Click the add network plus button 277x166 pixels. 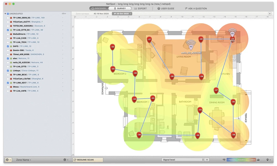pyautogui.click(x=8, y=160)
